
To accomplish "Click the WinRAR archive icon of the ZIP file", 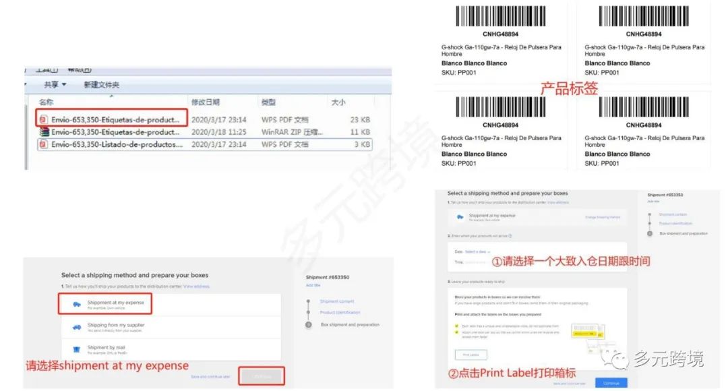I will click(44, 132).
